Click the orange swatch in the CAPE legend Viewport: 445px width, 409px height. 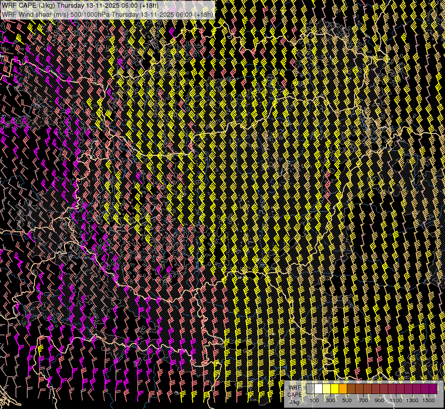pyautogui.click(x=343, y=389)
